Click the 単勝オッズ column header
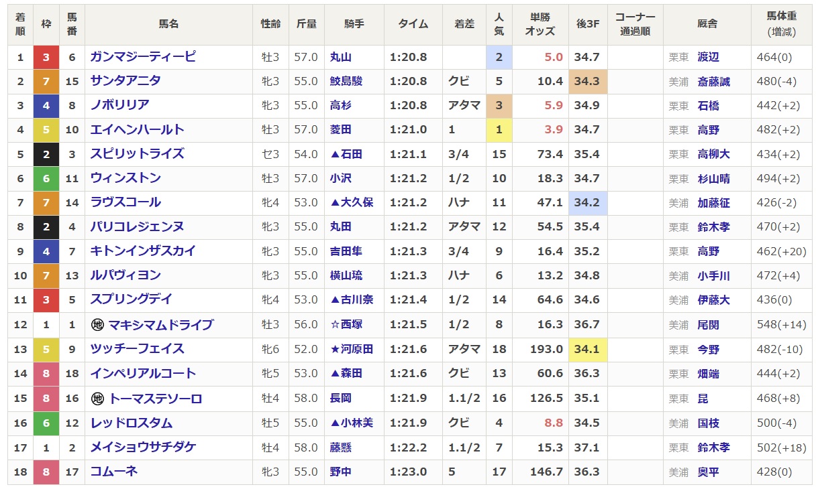Image resolution: width=816 pixels, height=487 pixels. point(540,24)
